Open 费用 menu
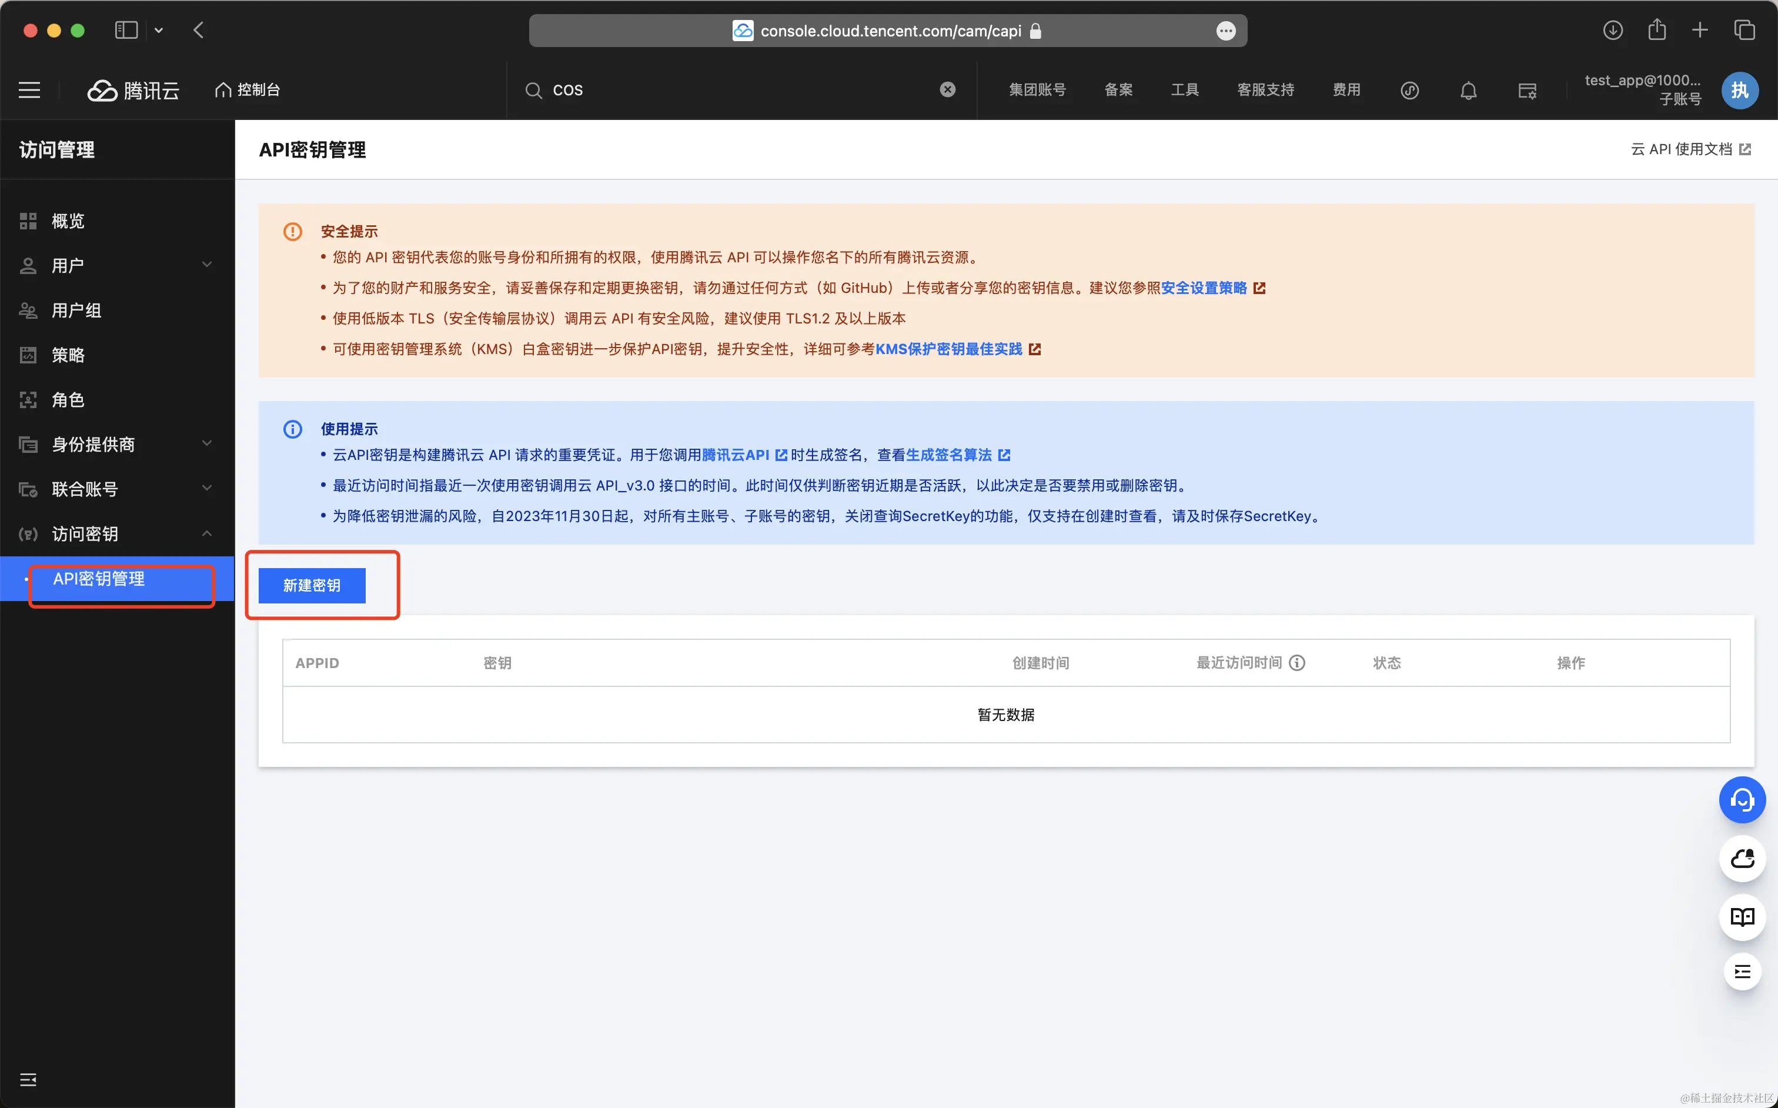The height and width of the screenshot is (1108, 1778). pos(1346,89)
